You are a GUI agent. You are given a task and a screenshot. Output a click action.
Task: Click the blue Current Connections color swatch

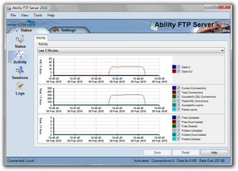[174, 88]
